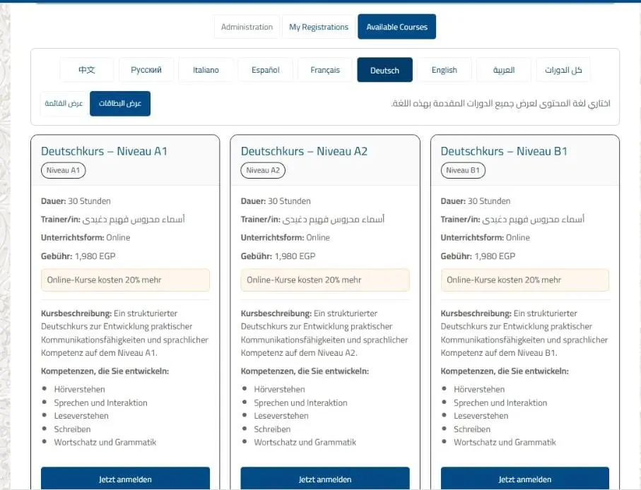Screen dimensions: 641x490
Task: Open the Deutschkurs – Niveau B1 title
Action: point(504,151)
